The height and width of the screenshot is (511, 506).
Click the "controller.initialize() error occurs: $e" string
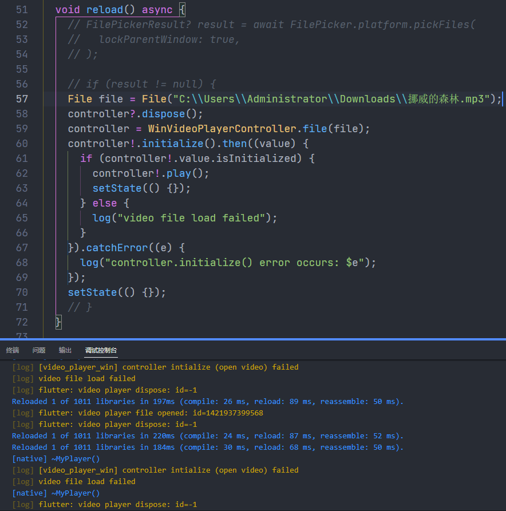click(x=235, y=263)
